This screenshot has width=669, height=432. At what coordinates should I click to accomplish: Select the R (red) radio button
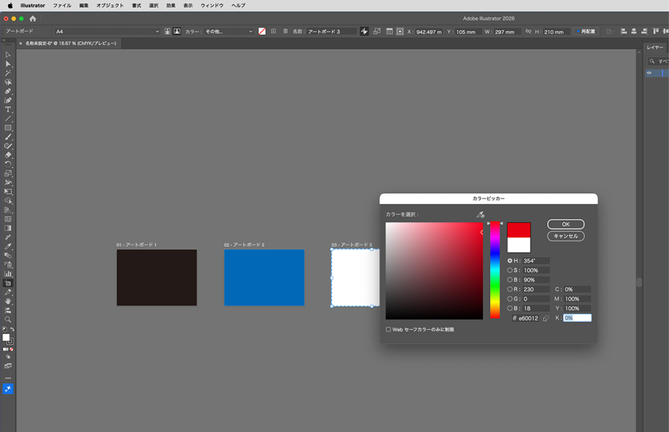pyautogui.click(x=510, y=289)
